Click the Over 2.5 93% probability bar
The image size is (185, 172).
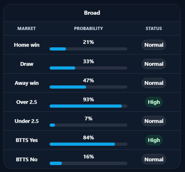coord(88,106)
